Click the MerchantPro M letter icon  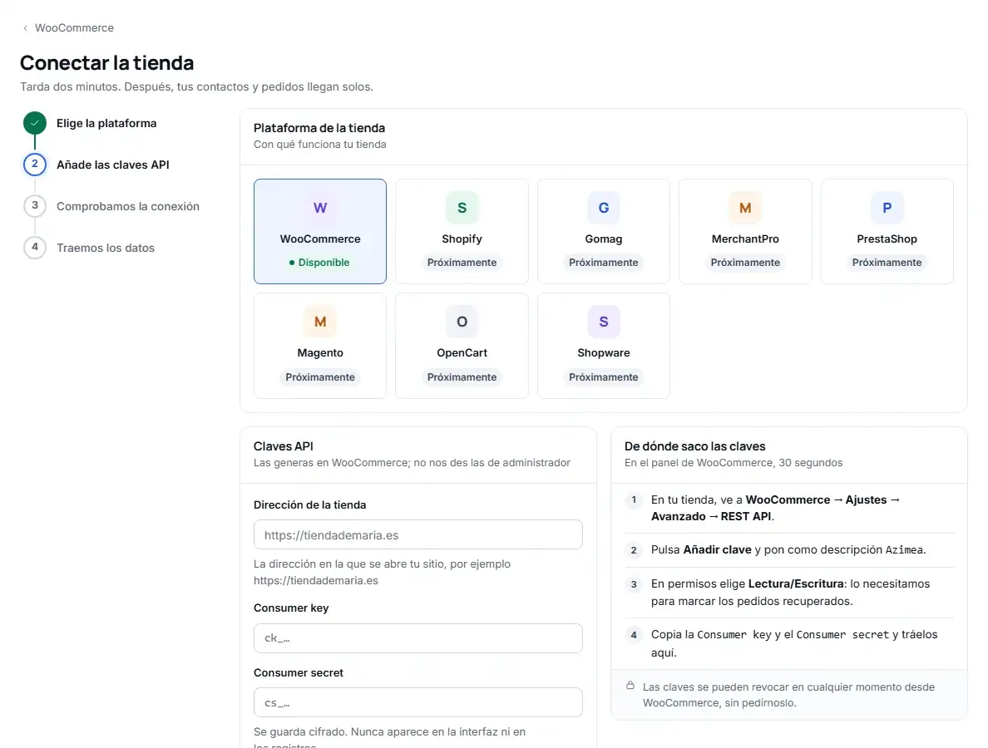(x=745, y=208)
